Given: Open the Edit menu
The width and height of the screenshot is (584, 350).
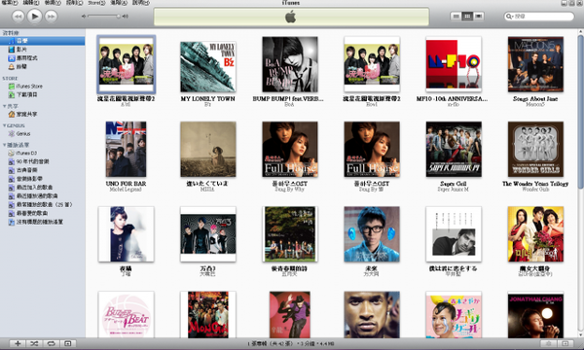Looking at the screenshot, I should coord(31,3).
